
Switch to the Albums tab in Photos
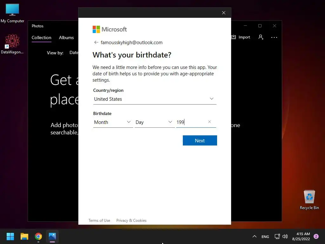pos(66,37)
